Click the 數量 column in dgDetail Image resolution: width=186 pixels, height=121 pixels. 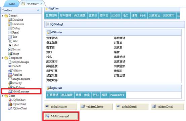click(87, 95)
